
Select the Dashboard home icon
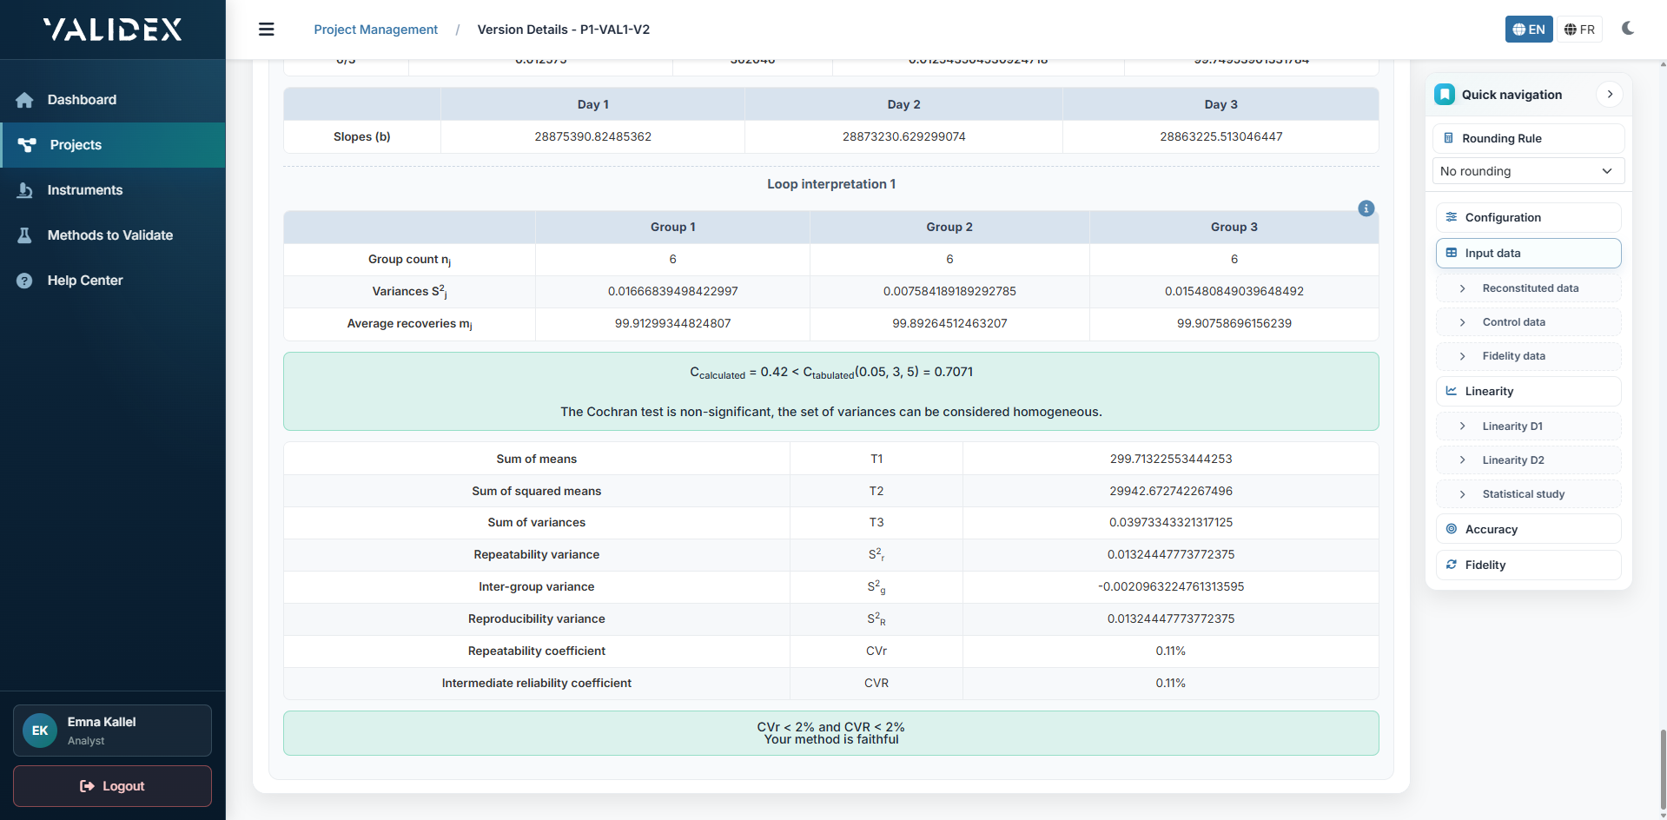pos(25,100)
